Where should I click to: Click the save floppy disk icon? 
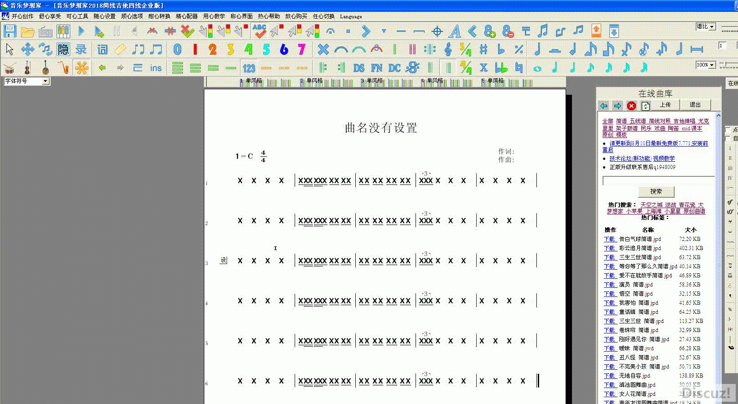(x=10, y=31)
